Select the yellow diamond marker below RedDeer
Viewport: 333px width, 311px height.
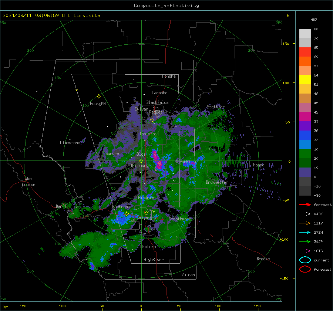(x=152, y=120)
